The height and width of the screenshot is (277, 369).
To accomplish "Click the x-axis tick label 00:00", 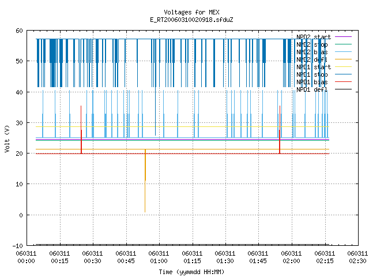I will [x=26, y=261].
